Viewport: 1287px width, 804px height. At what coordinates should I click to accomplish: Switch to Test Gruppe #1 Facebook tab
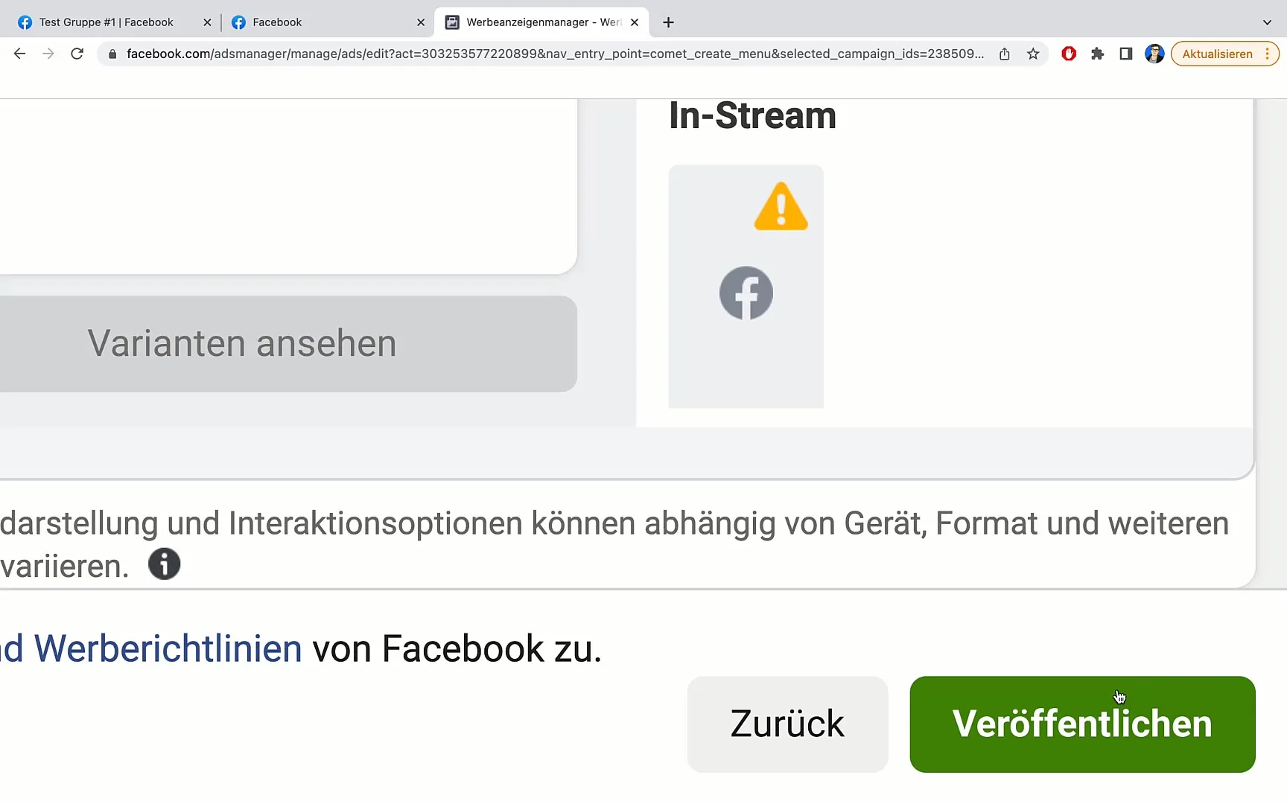coord(107,22)
